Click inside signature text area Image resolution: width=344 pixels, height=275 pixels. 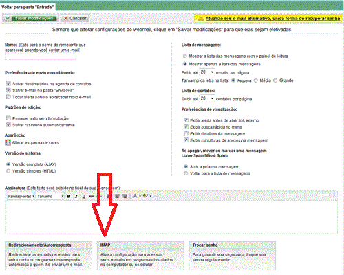tap(171, 217)
